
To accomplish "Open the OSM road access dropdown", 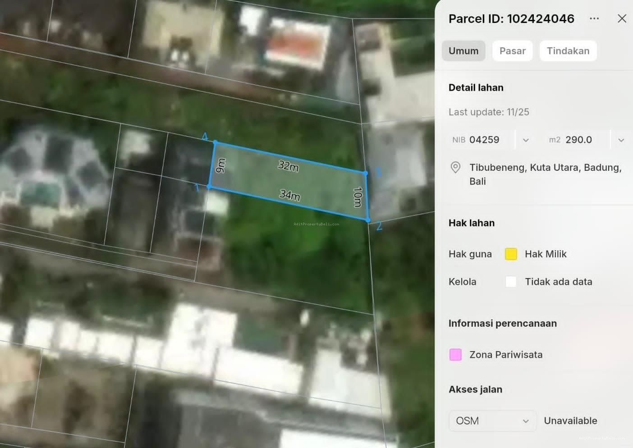I will click(x=492, y=421).
